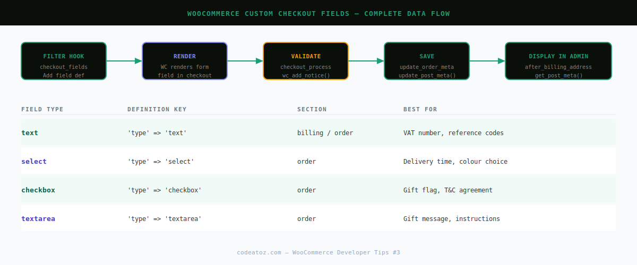The image size is (637, 265).
Task: Click the 'text' field type cell
Action: (x=30, y=132)
